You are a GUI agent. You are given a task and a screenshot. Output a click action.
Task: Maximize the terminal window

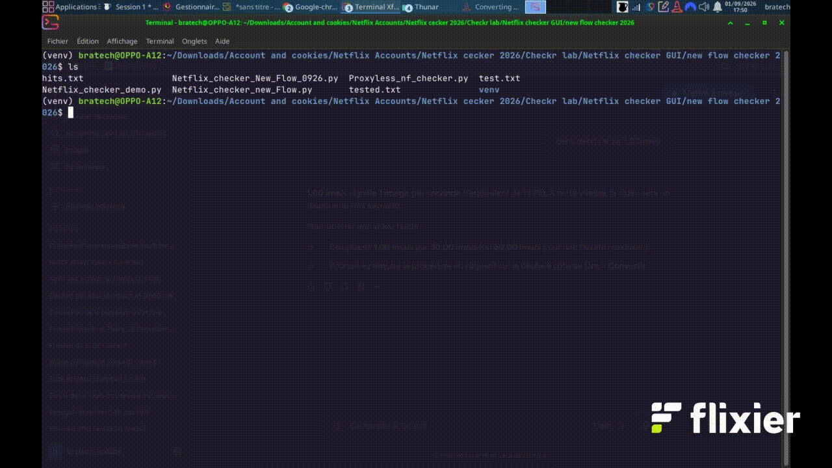[x=764, y=23]
